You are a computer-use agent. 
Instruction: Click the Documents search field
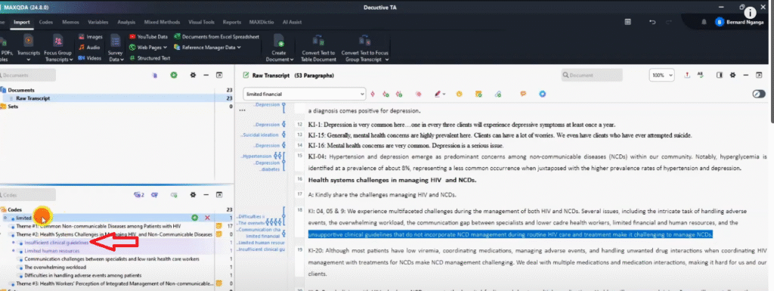coord(28,76)
